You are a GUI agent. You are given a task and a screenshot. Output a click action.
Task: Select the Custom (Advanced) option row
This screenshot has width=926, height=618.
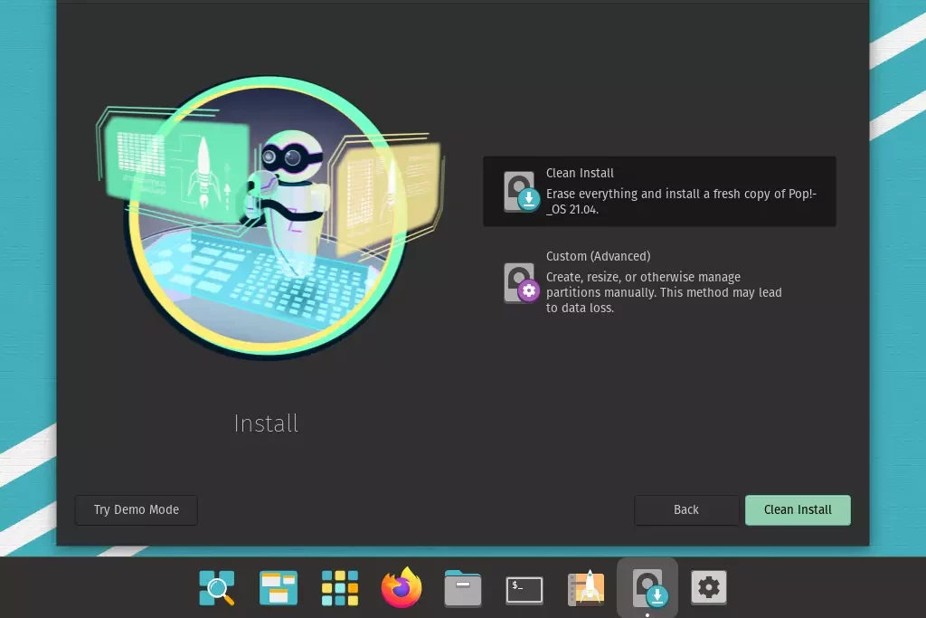(x=659, y=281)
